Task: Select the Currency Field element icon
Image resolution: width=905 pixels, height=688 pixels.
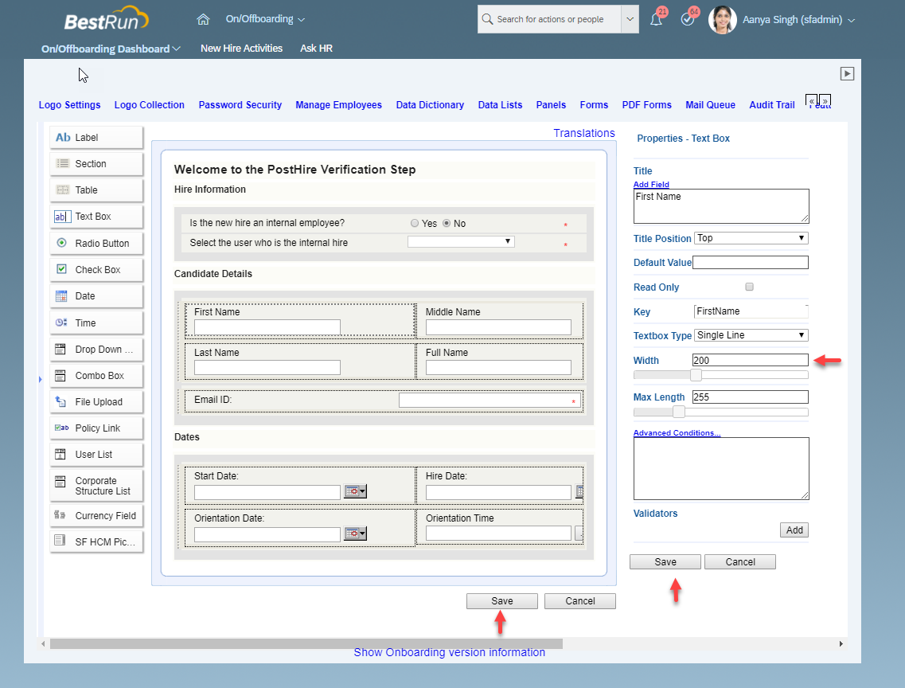Action: click(x=60, y=515)
